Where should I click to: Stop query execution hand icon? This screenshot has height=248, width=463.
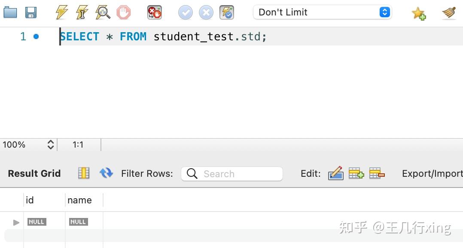[x=123, y=13]
